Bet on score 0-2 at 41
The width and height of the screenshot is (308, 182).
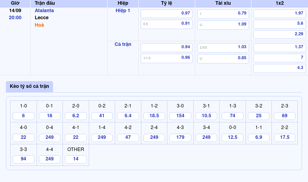pyautogui.click(x=102, y=116)
